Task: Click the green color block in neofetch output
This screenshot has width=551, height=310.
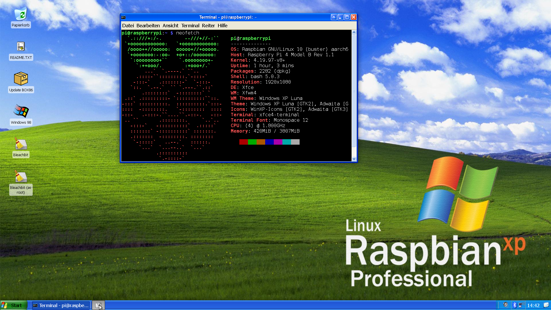Action: pos(252,142)
